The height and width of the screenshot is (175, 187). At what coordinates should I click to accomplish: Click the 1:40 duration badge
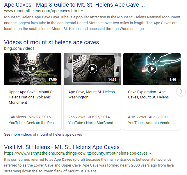pyautogui.click(x=172, y=79)
